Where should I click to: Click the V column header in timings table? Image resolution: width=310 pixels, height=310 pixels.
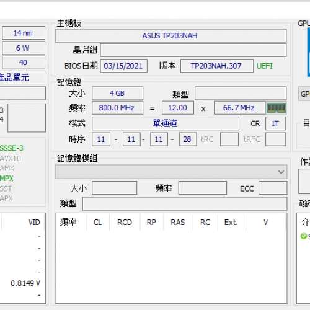tap(266, 223)
